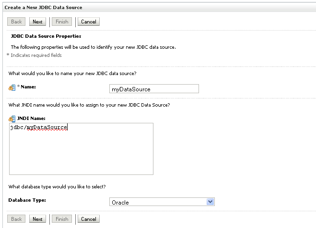This screenshot has width=316, height=228.
Task: Click the "Create a New JDBC Data Source" title
Action: (43, 8)
